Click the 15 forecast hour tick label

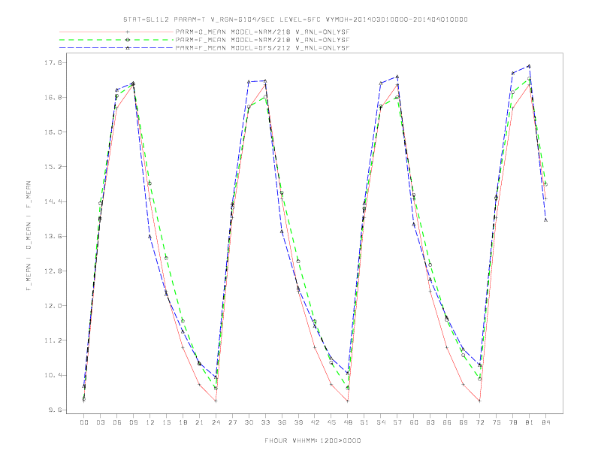click(x=166, y=422)
